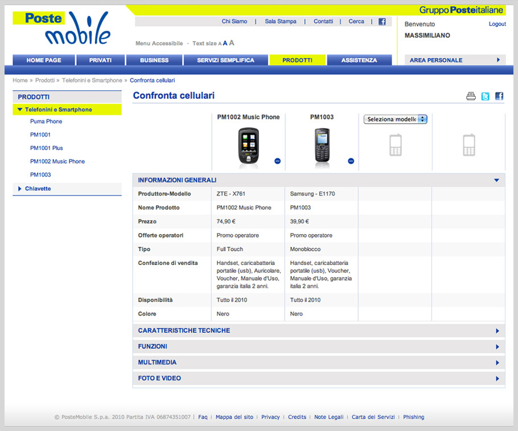Select Puma Phone in sidebar
518x431 pixels.
pos(46,122)
